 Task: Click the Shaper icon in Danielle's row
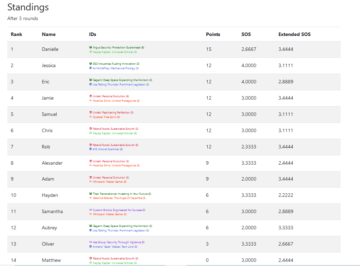91,52
